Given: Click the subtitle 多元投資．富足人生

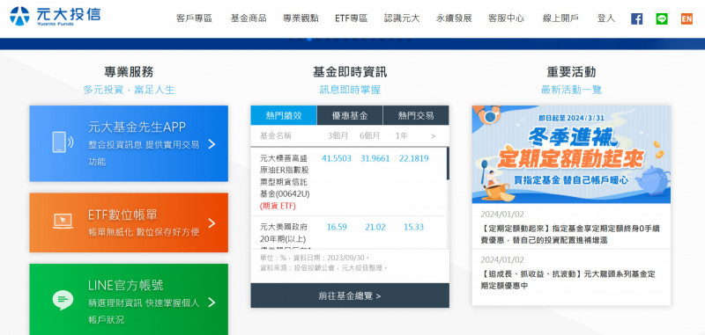Looking at the screenshot, I should point(129,91).
